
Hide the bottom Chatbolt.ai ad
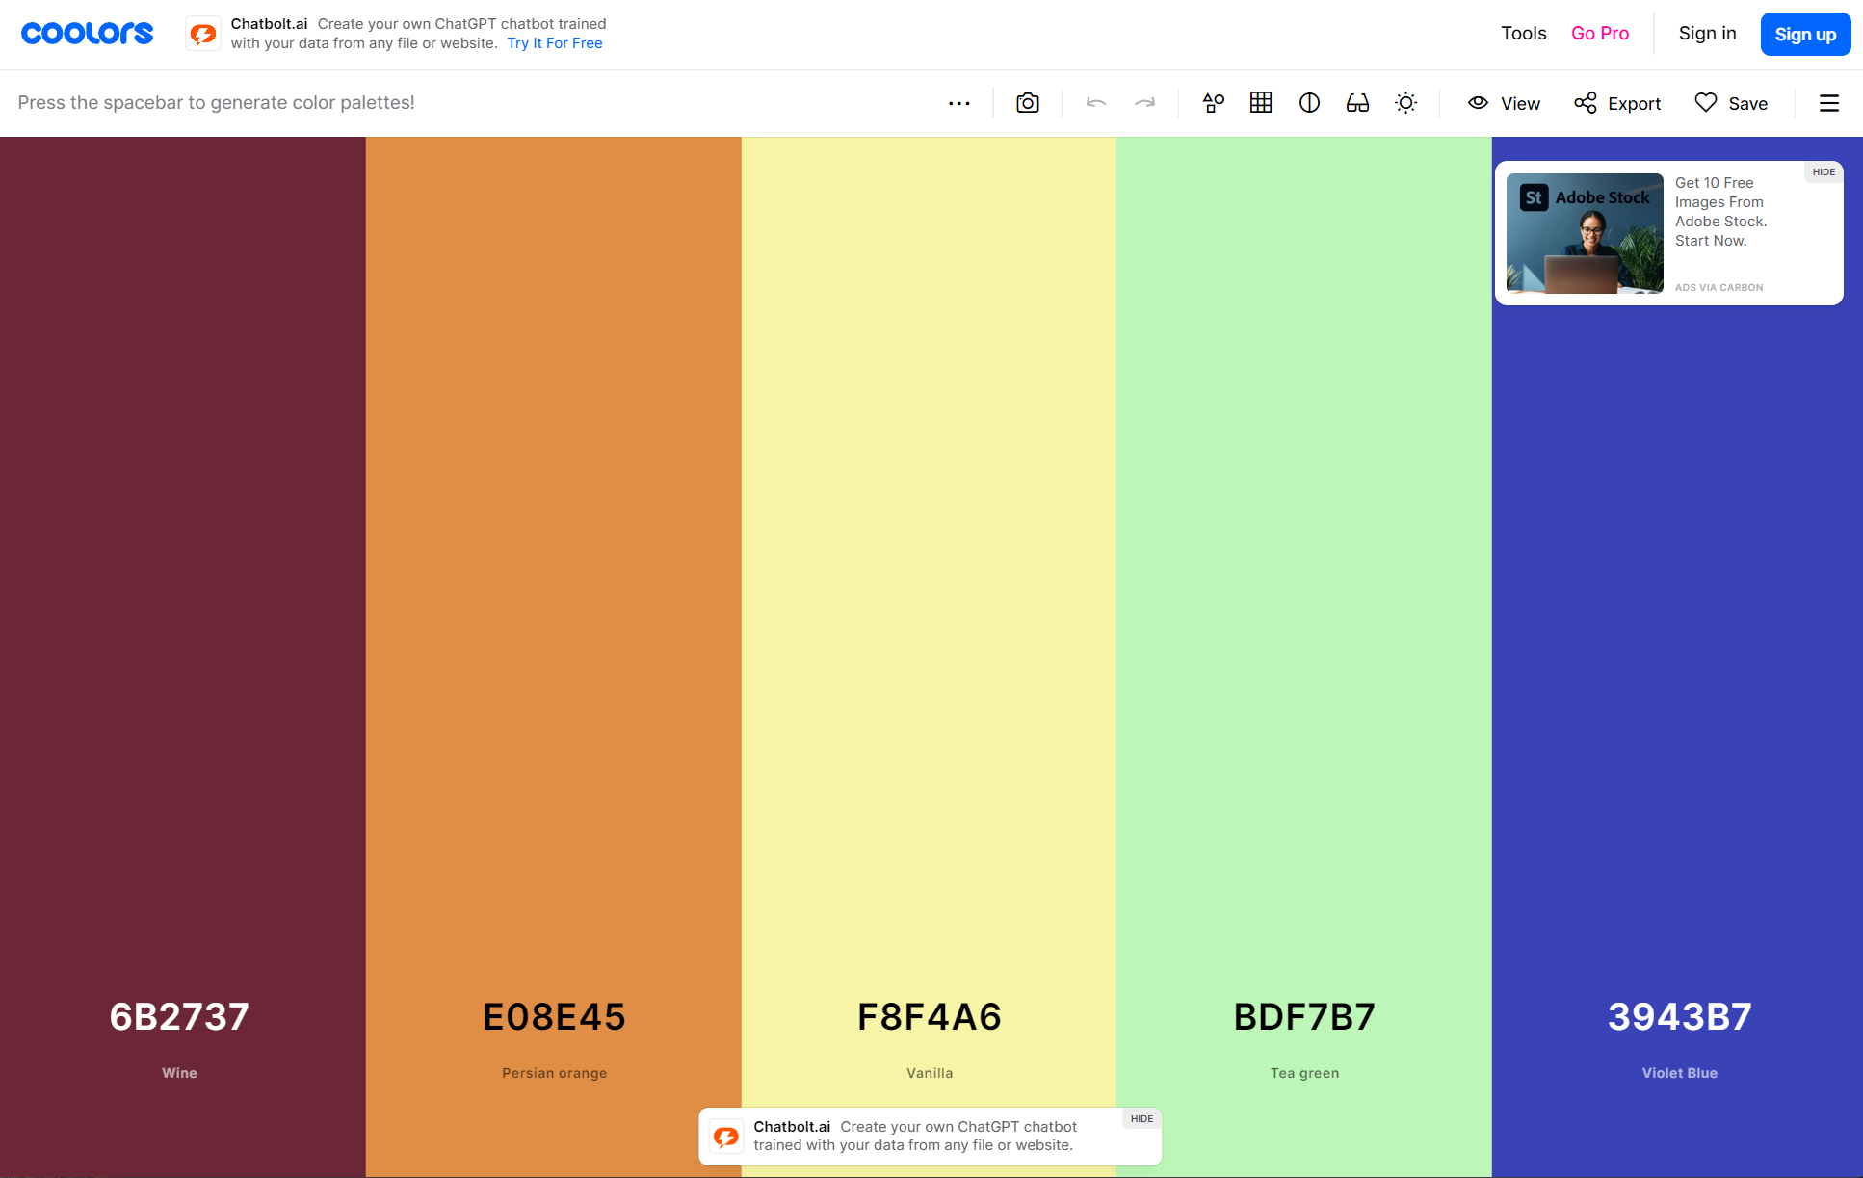pos(1141,1119)
